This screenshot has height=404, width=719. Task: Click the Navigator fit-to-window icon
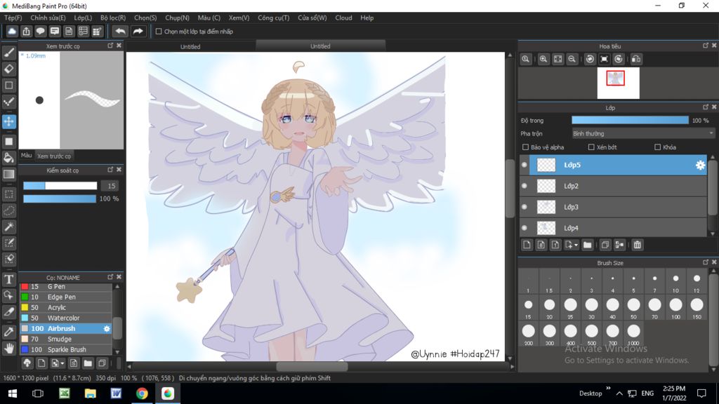558,59
